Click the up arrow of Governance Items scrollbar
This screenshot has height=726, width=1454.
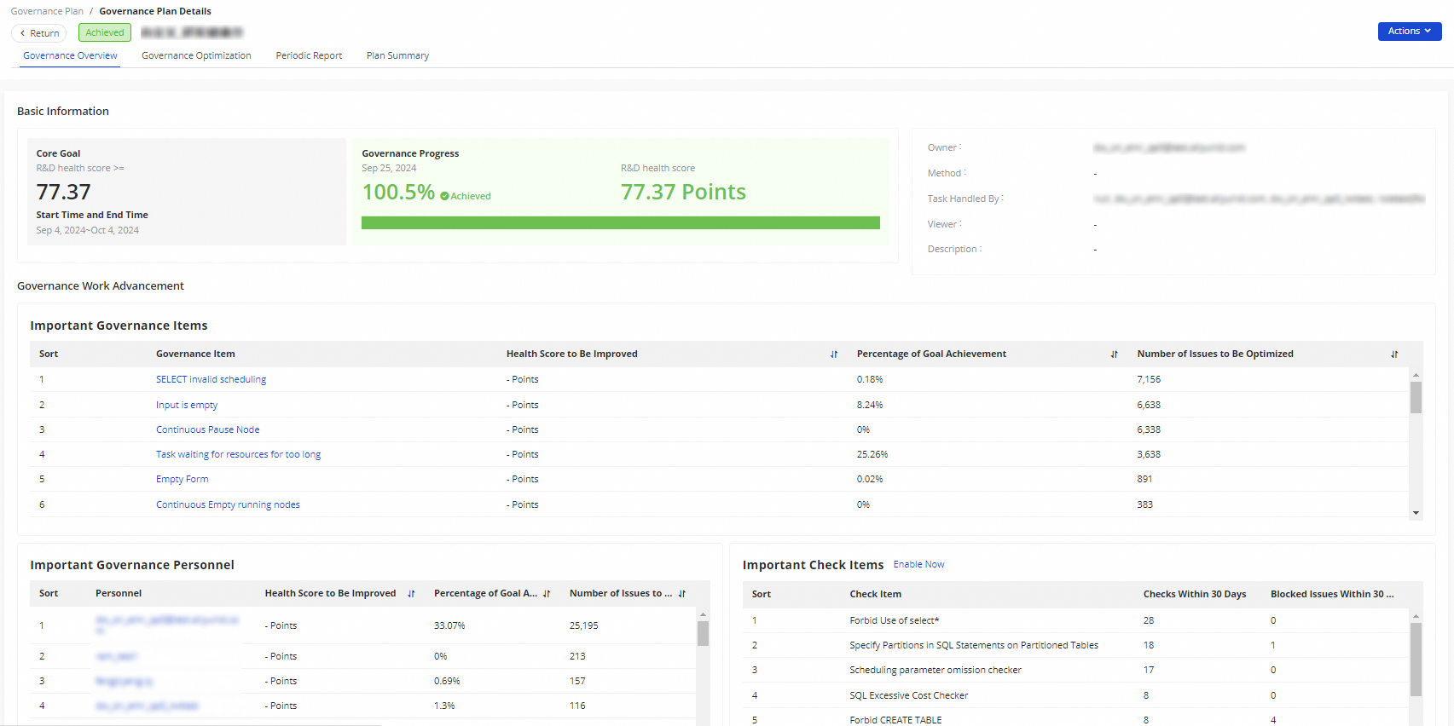[1416, 375]
